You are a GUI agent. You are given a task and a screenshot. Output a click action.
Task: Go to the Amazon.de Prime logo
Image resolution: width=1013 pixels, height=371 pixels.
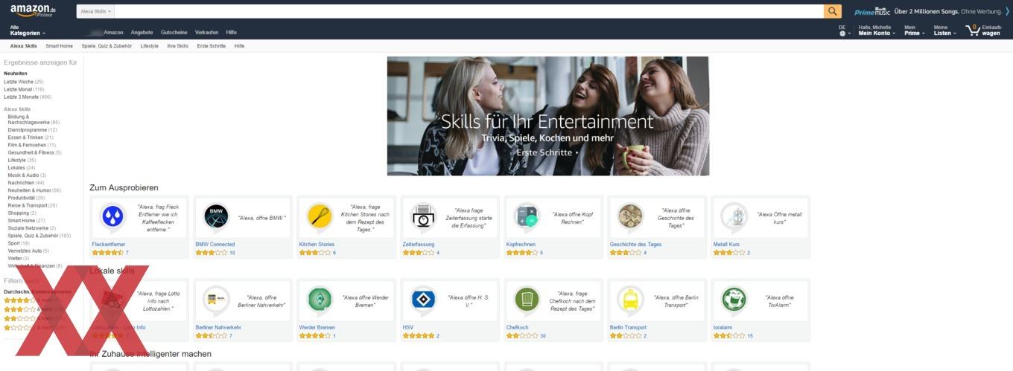pos(34,10)
